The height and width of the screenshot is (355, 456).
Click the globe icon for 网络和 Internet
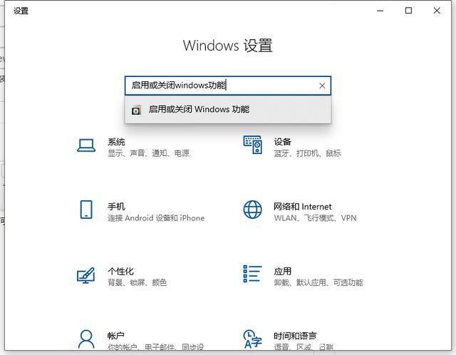tap(253, 210)
